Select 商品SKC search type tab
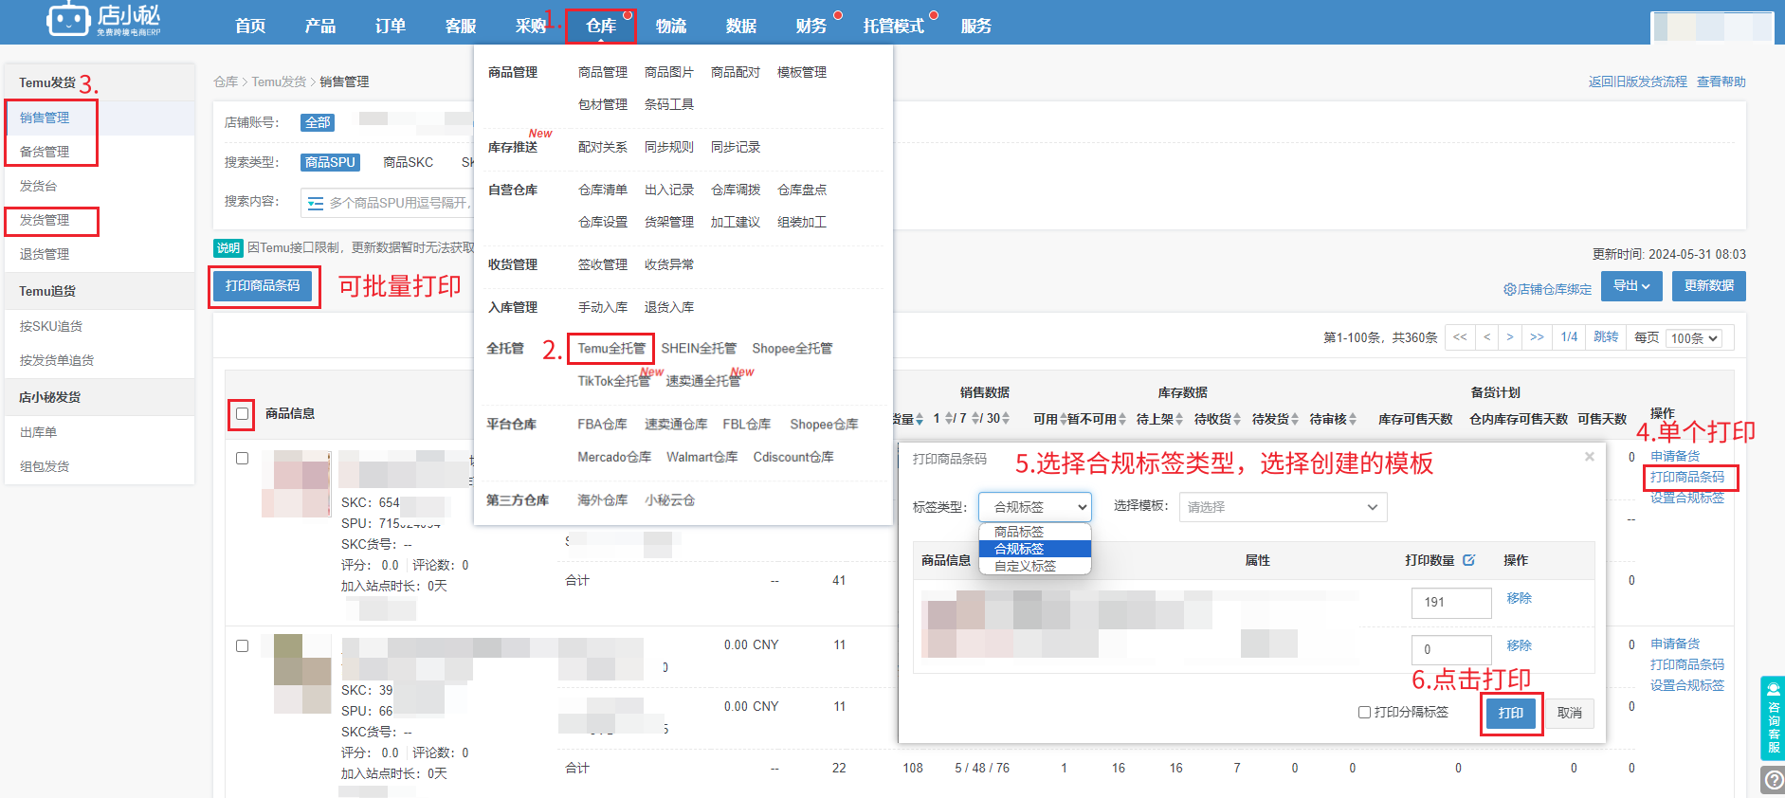1785x798 pixels. click(x=409, y=162)
